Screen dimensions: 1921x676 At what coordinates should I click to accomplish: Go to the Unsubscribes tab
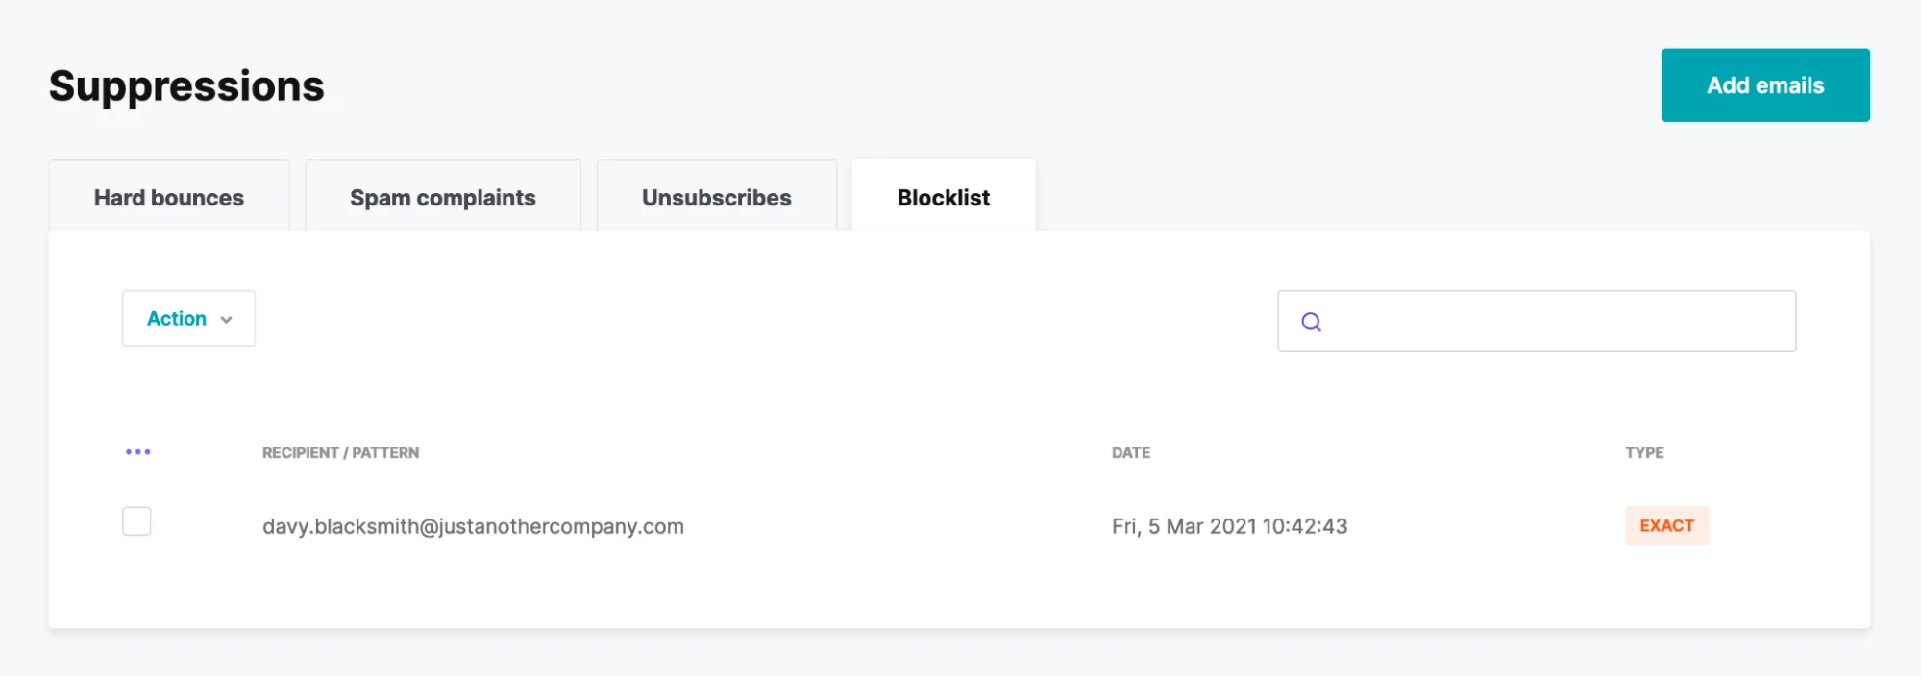pos(716,198)
